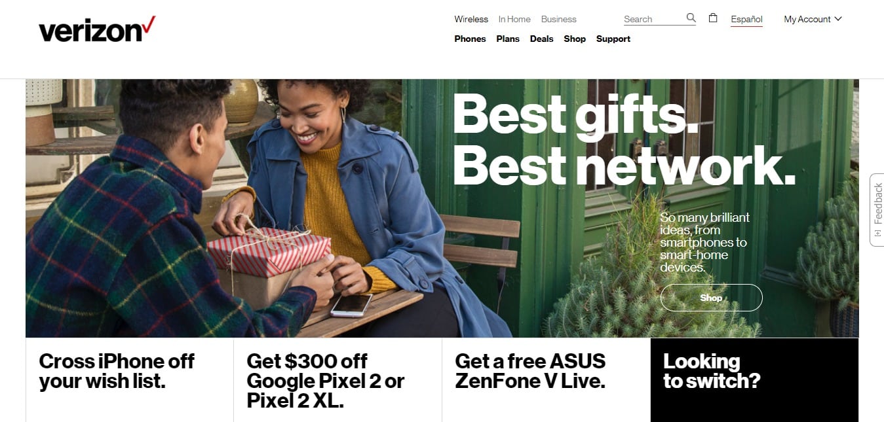This screenshot has width=884, height=422.
Task: Click the Shop button on banner
Action: click(x=711, y=298)
